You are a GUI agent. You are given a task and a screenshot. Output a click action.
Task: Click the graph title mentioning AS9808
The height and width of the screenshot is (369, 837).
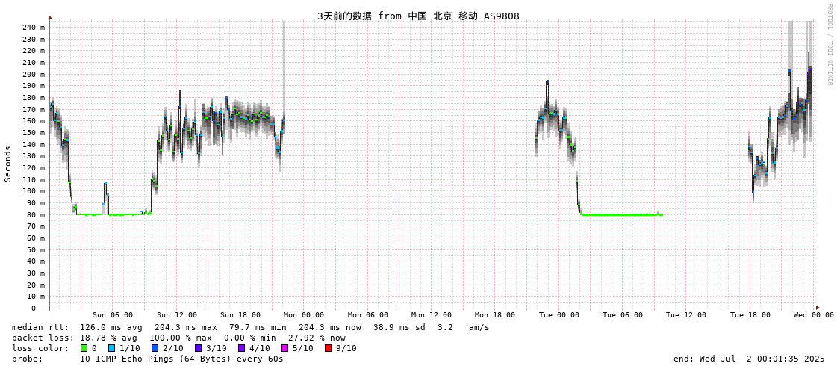coord(418,16)
